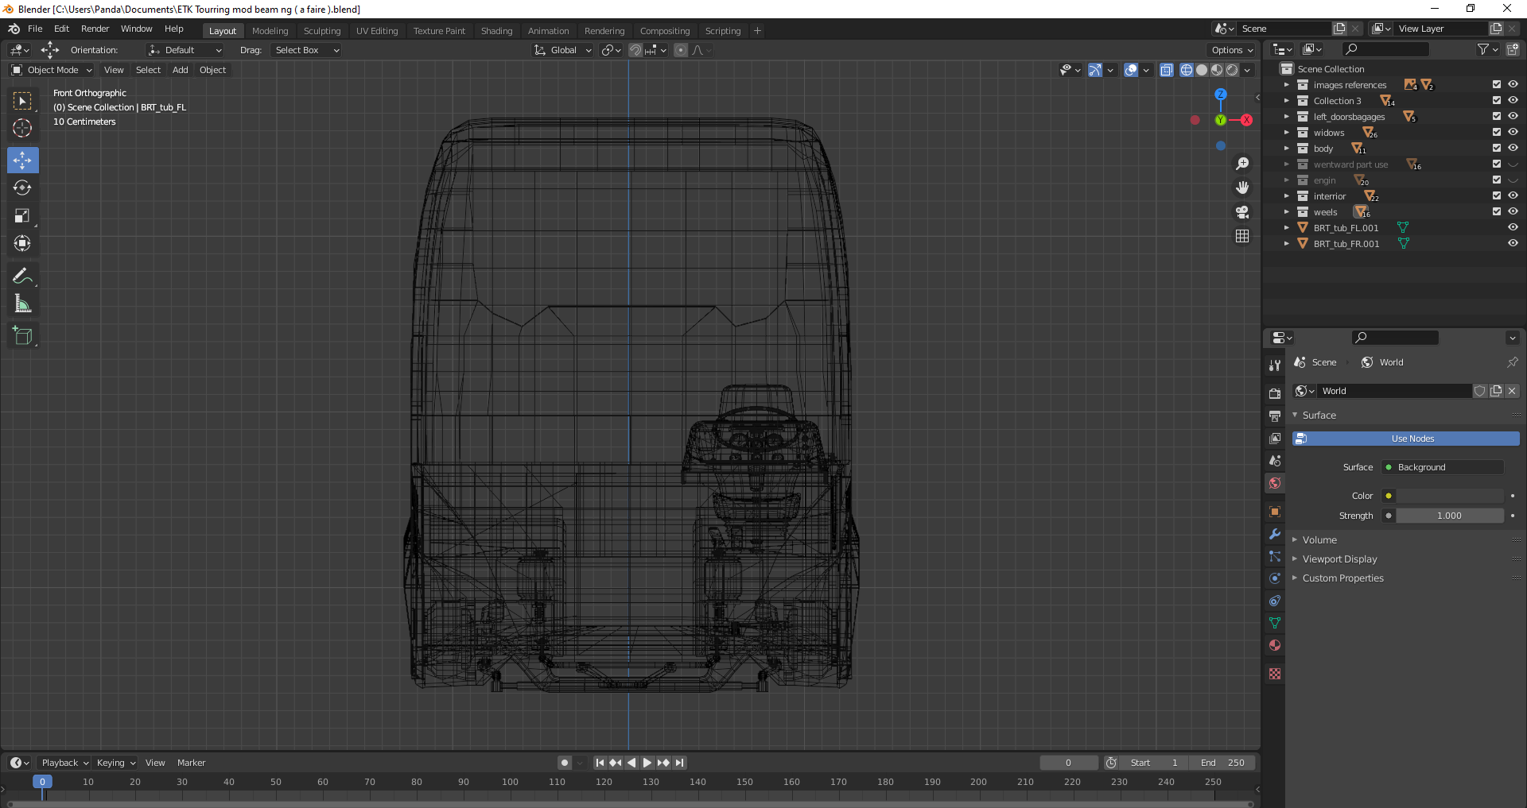Choose the 3D Cursor tool
Screen dimensions: 1527x808
22,129
